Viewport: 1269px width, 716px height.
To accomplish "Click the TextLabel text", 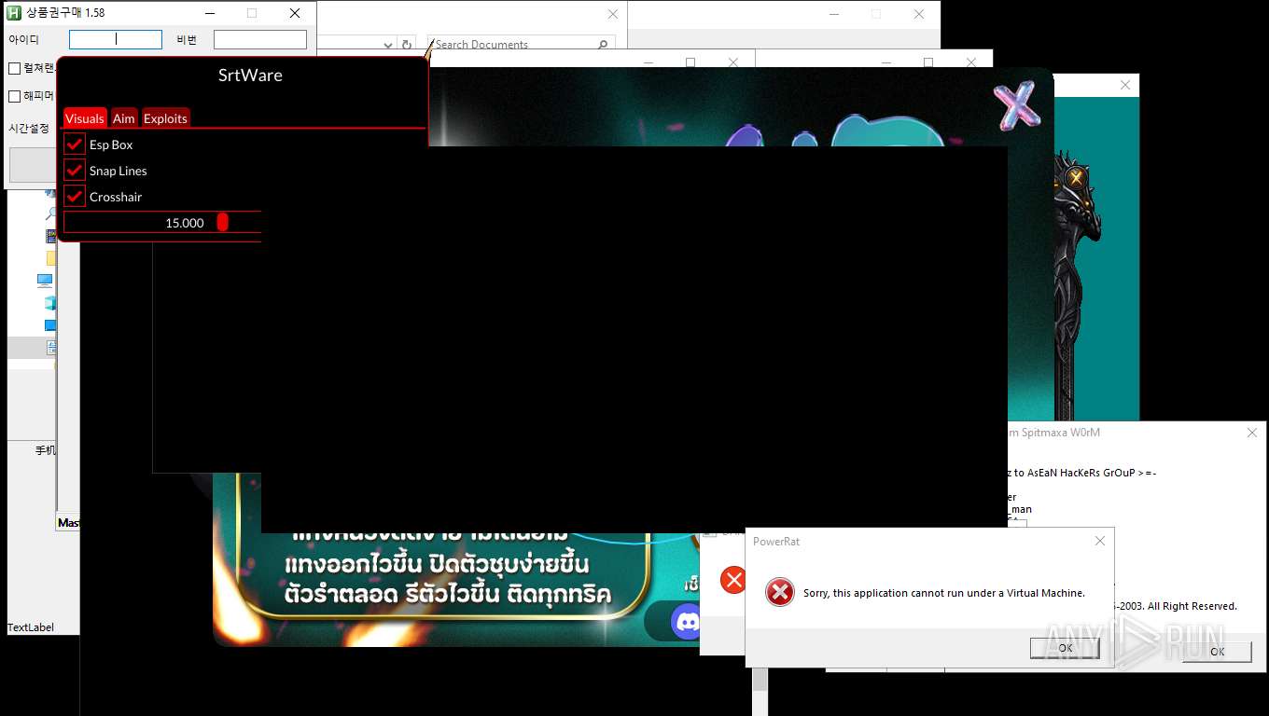I will (31, 627).
